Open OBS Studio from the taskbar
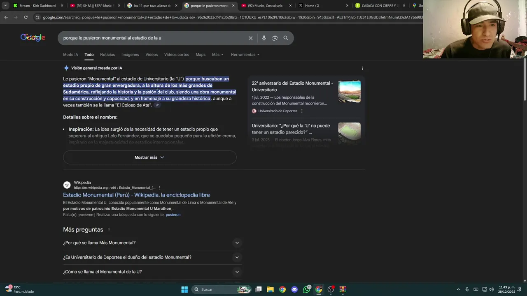Image resolution: width=527 pixels, height=296 pixels. [331, 289]
